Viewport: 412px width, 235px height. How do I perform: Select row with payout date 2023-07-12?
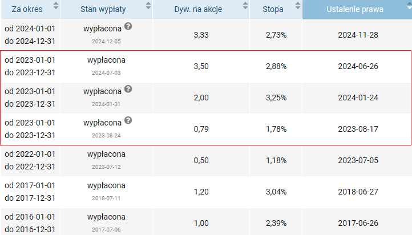tap(206, 160)
